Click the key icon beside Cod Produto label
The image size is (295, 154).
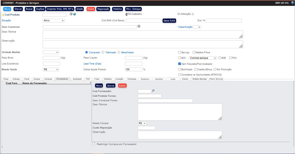tap(3, 14)
